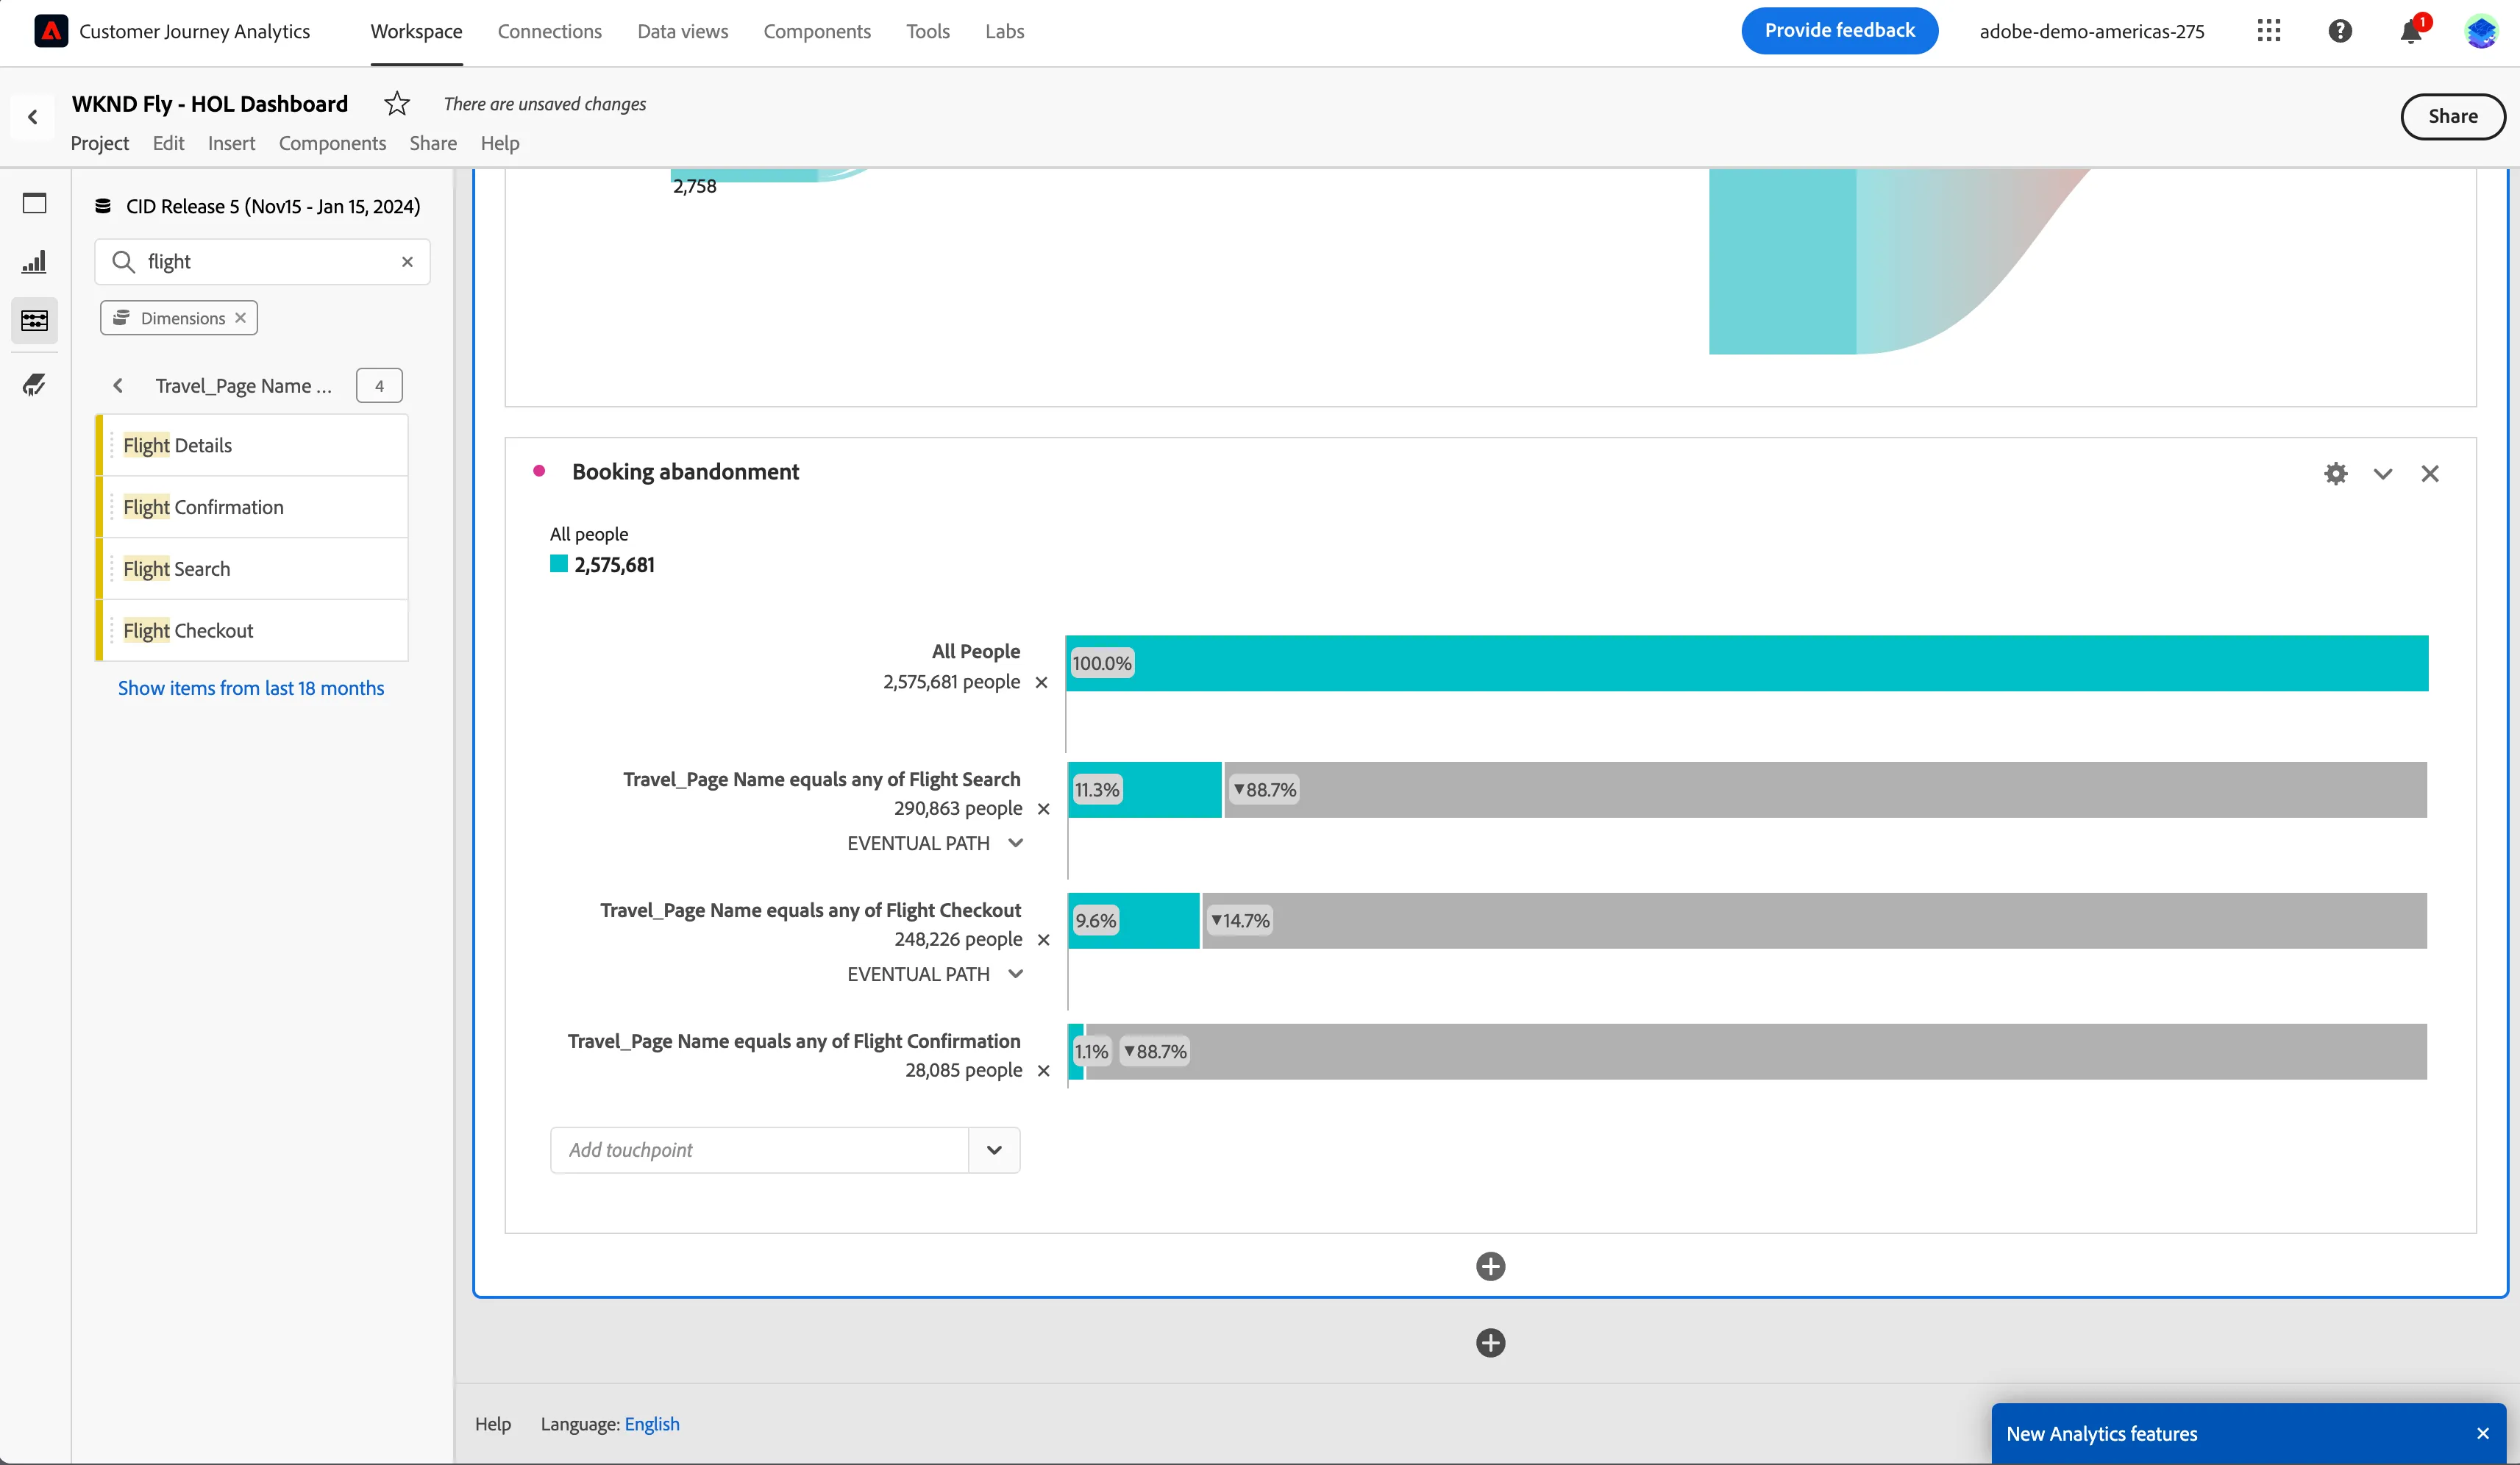Remove the Dimensions filter chip

(240, 318)
